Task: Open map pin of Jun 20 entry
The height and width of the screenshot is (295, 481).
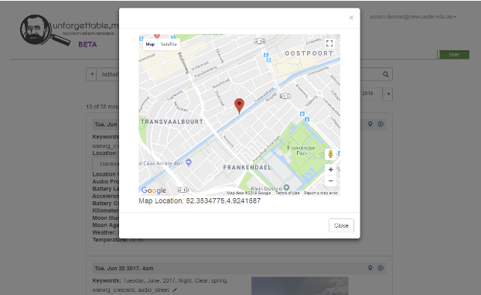Action: 370,268
